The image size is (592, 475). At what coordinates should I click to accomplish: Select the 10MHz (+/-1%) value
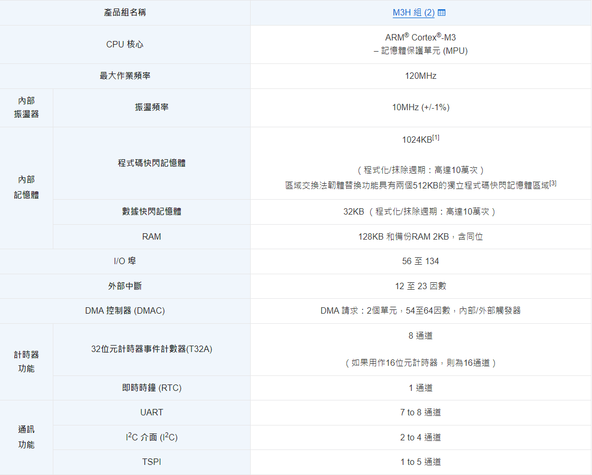tap(420, 108)
